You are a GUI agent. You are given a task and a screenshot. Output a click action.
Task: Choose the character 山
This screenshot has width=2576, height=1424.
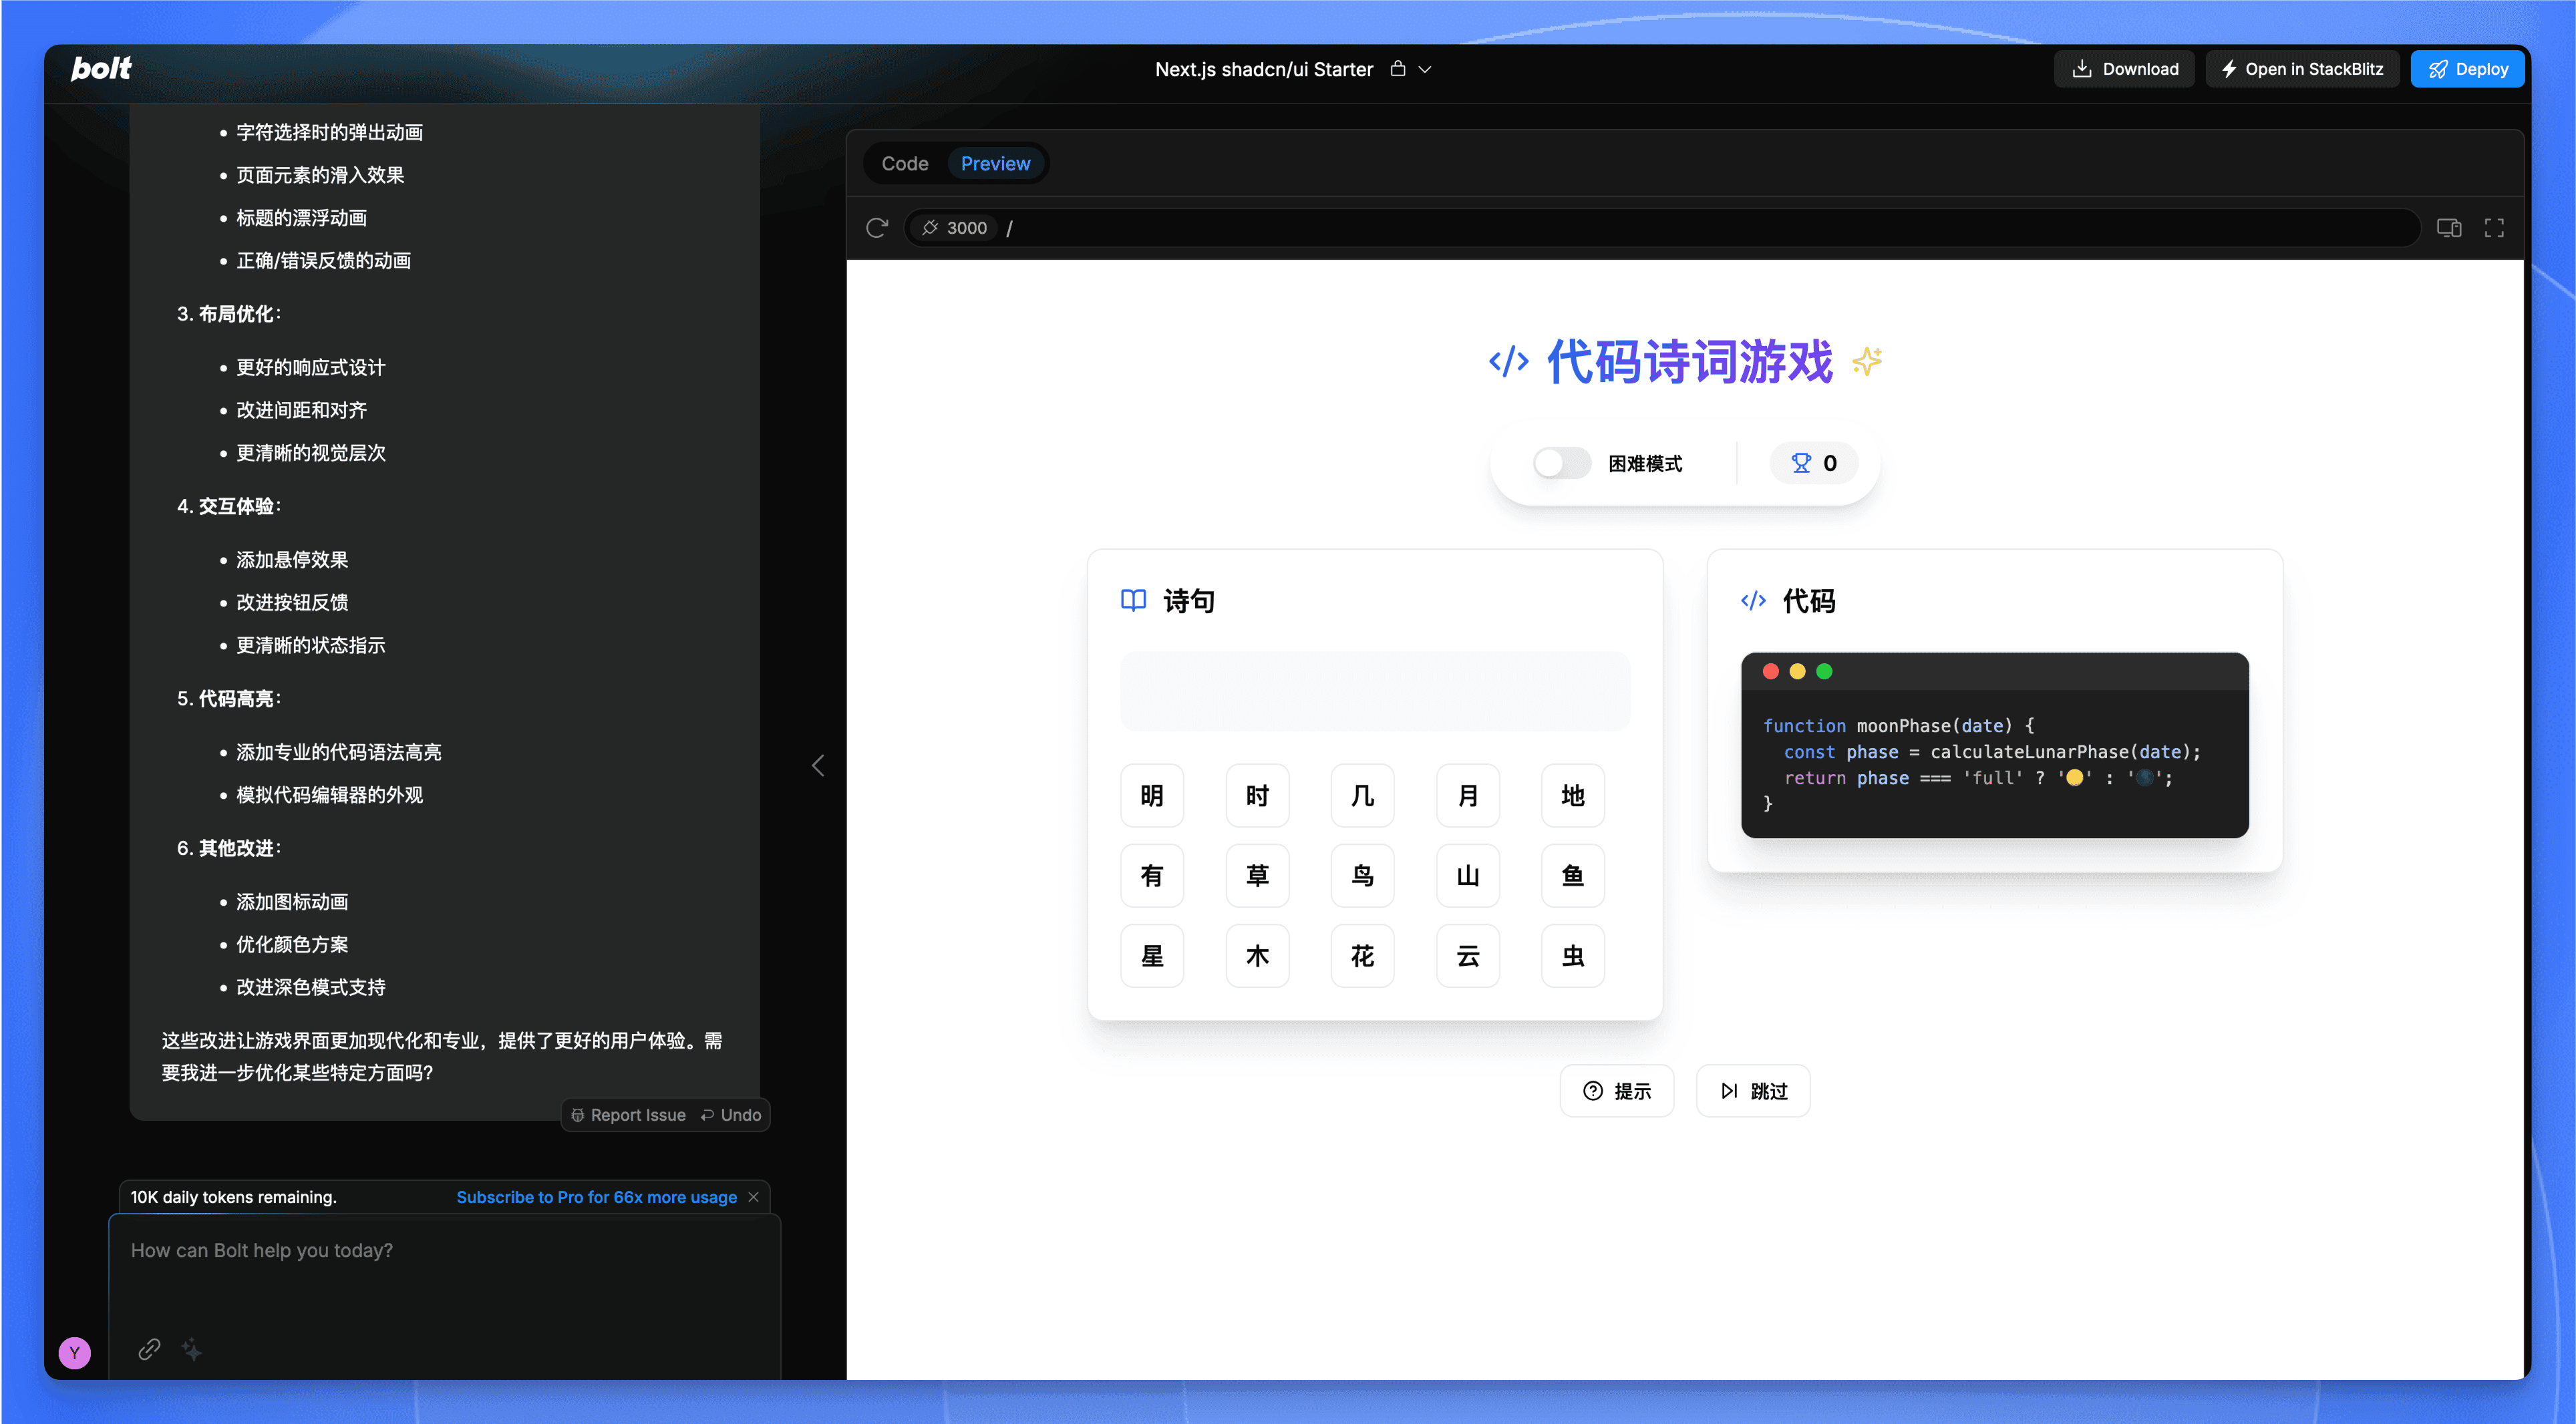click(1468, 875)
